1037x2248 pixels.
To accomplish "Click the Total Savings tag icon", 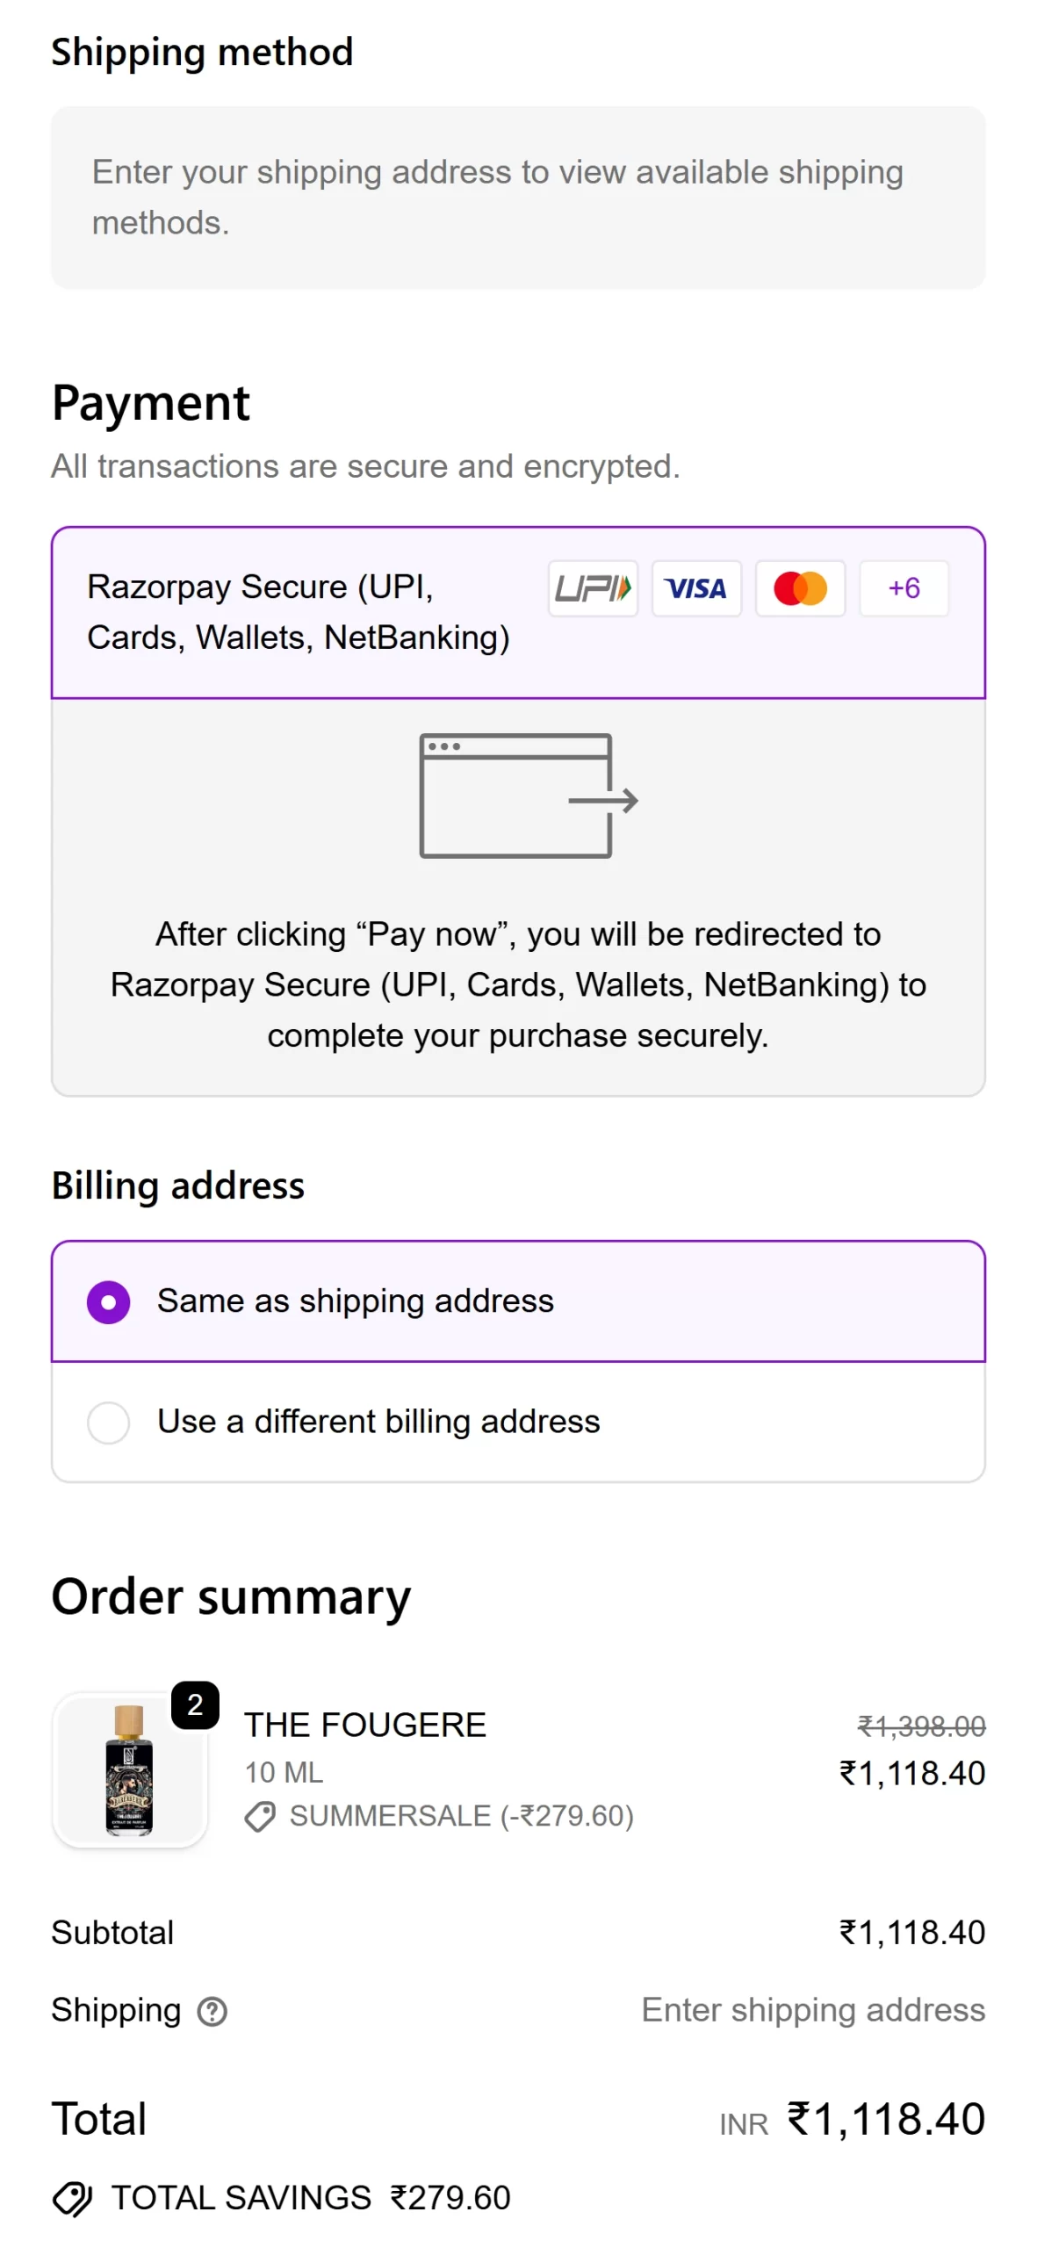I will 72,2199.
